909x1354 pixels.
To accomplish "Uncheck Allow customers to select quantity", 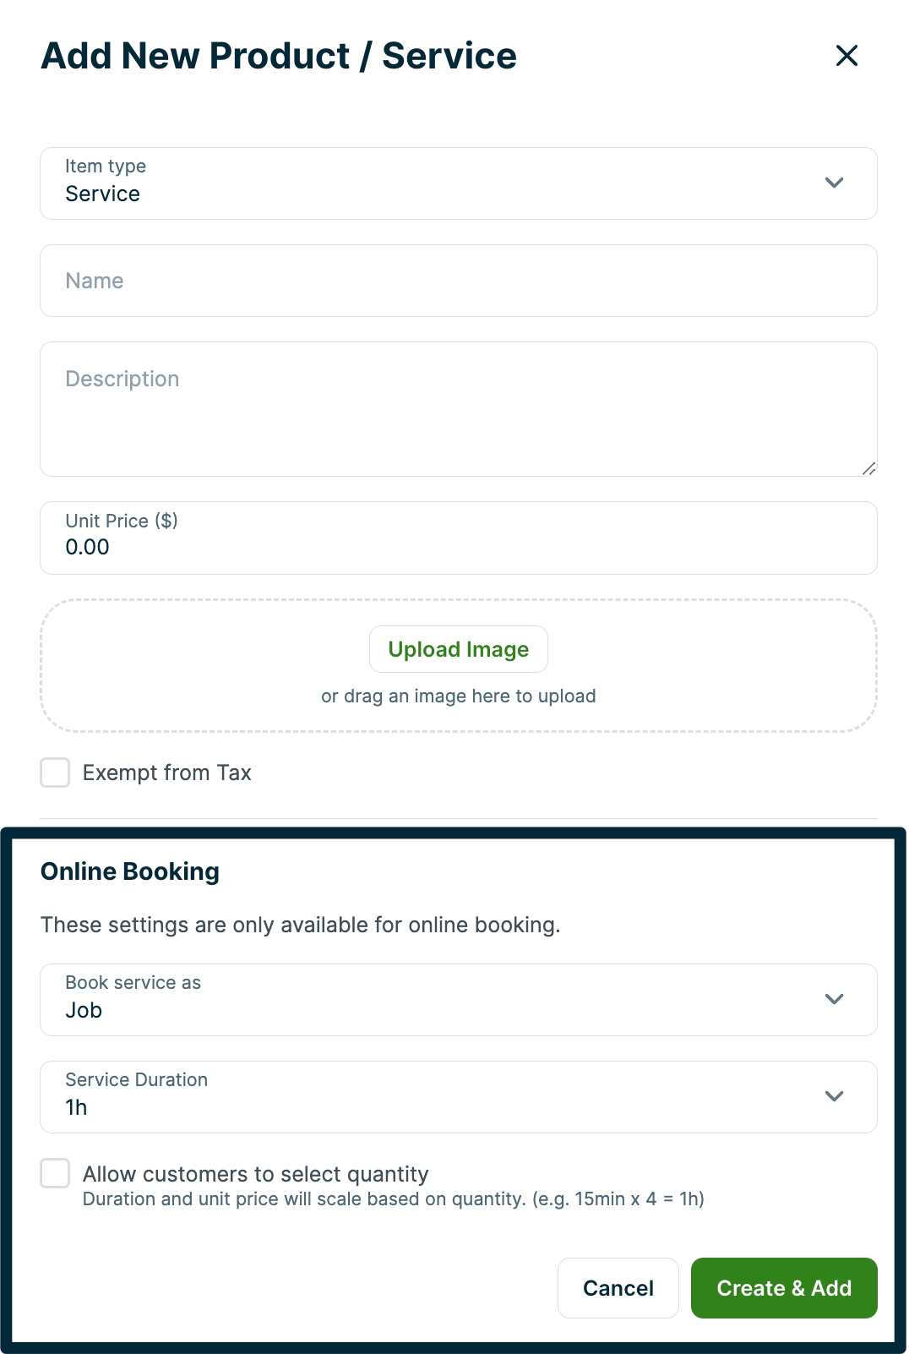I will [54, 1173].
